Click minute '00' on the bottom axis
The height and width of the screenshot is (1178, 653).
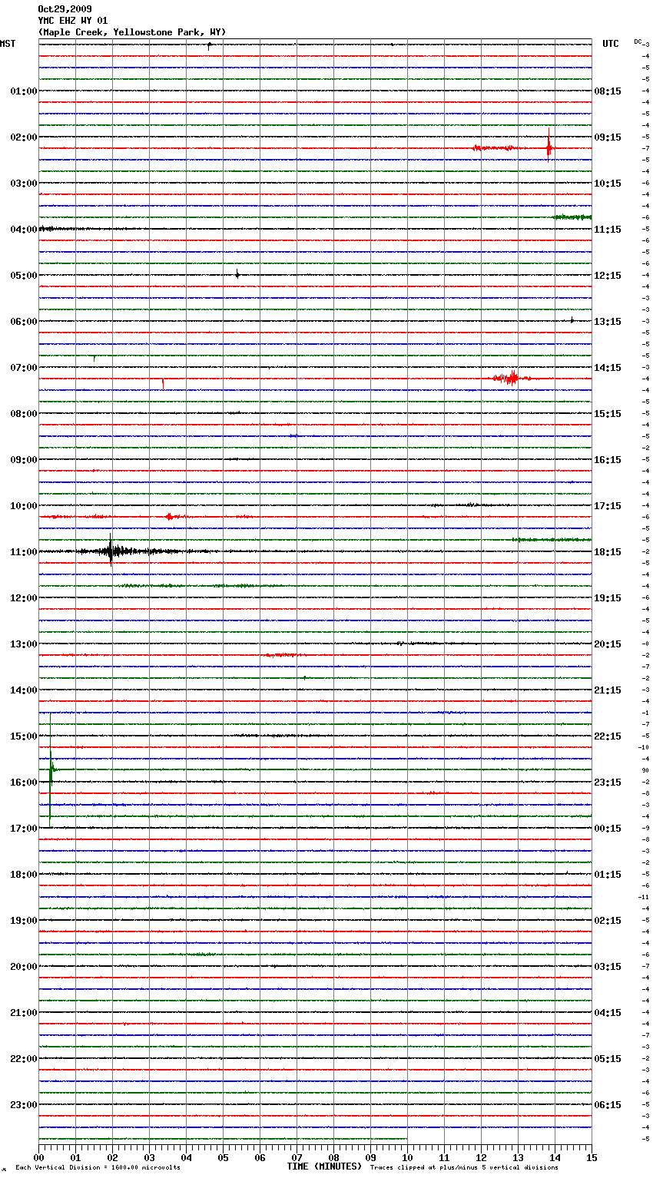tap(38, 1156)
